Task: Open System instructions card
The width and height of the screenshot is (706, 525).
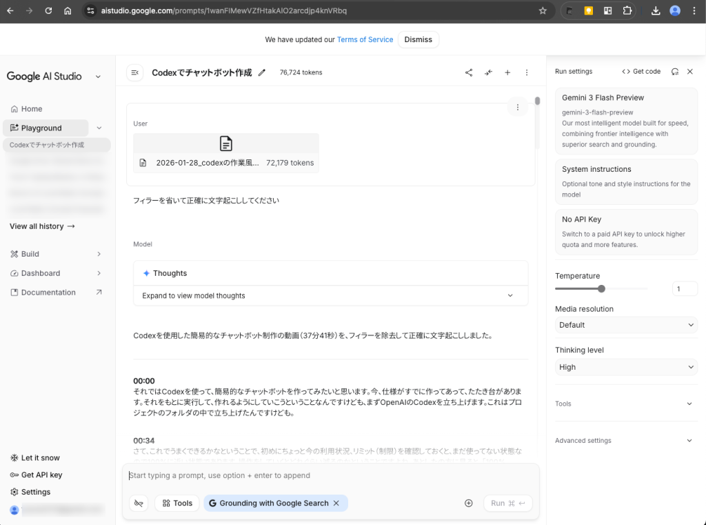Action: (626, 181)
